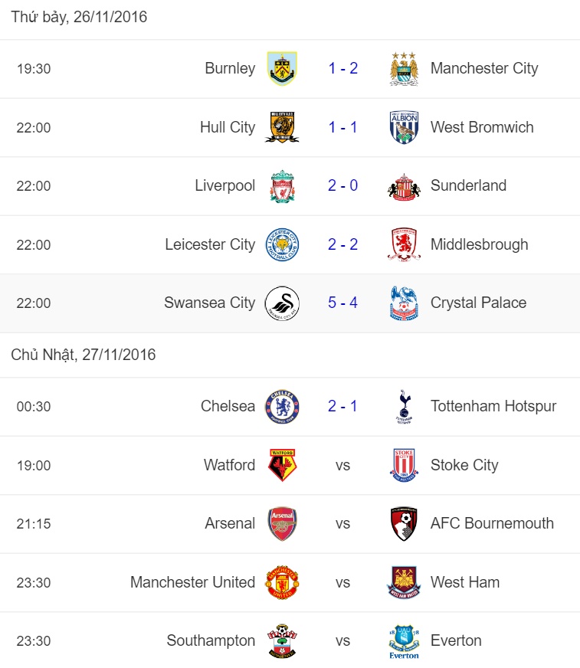Viewport: 580px width, 668px height.
Task: Select the Everton club crest
Action: click(404, 642)
